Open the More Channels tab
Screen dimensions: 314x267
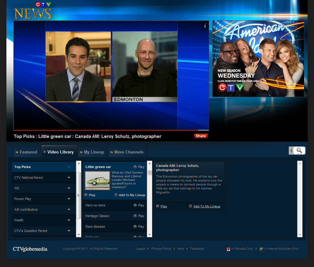128,152
